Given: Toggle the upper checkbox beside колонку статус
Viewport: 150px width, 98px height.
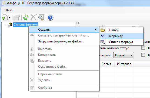Looking at the screenshot, I should [143, 48].
